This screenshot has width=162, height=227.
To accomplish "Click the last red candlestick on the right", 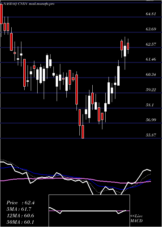I will (128, 46).
